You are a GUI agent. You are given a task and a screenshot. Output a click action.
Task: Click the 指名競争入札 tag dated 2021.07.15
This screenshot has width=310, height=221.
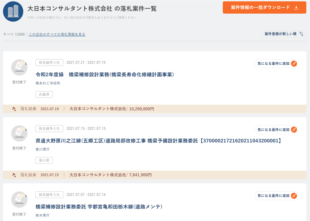[49, 128]
